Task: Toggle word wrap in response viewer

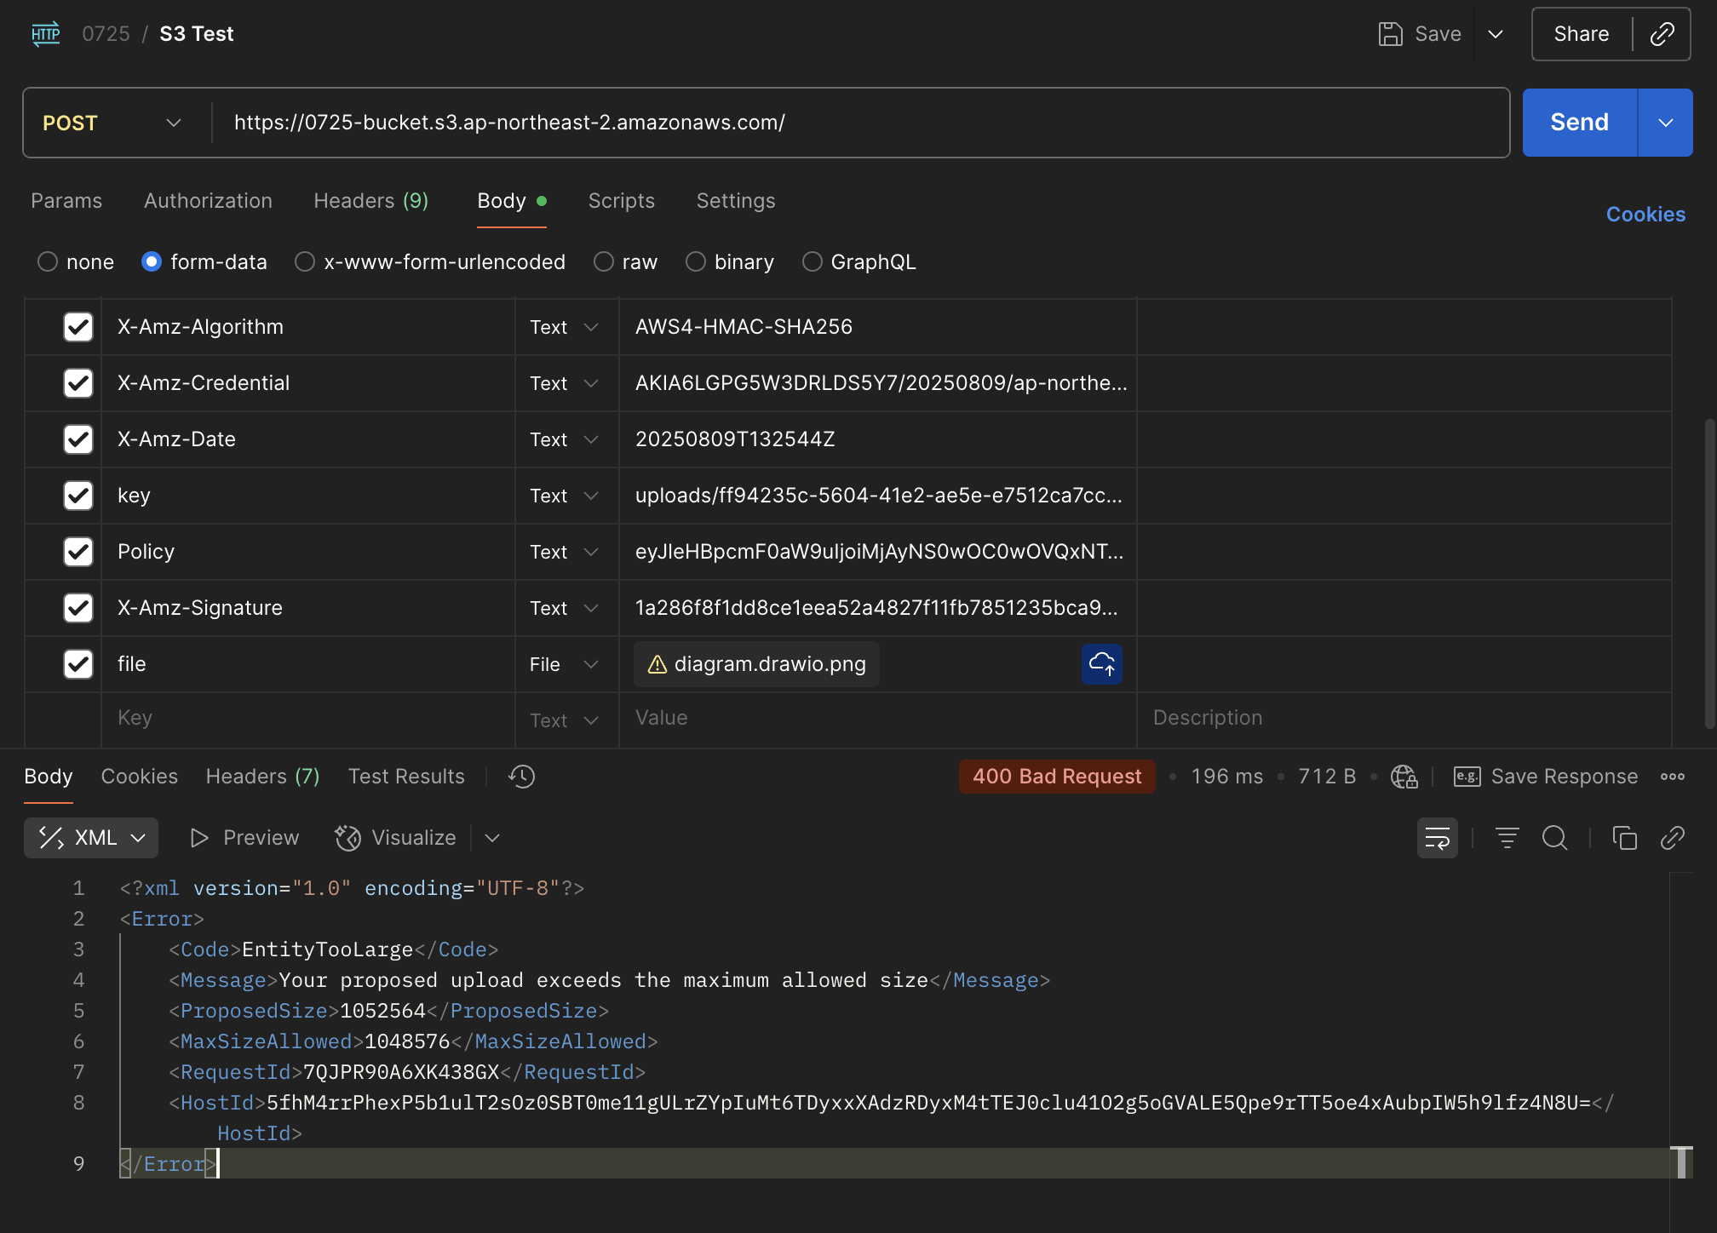Action: [1437, 838]
